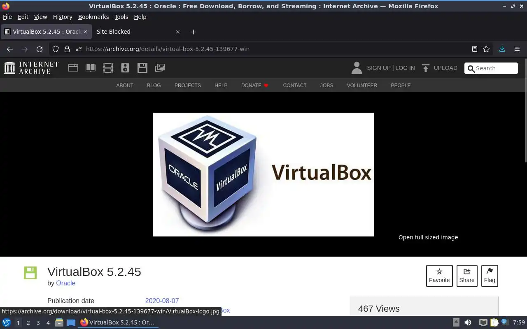Reload the page with the refresh icon
The image size is (527, 329).
[x=40, y=49]
